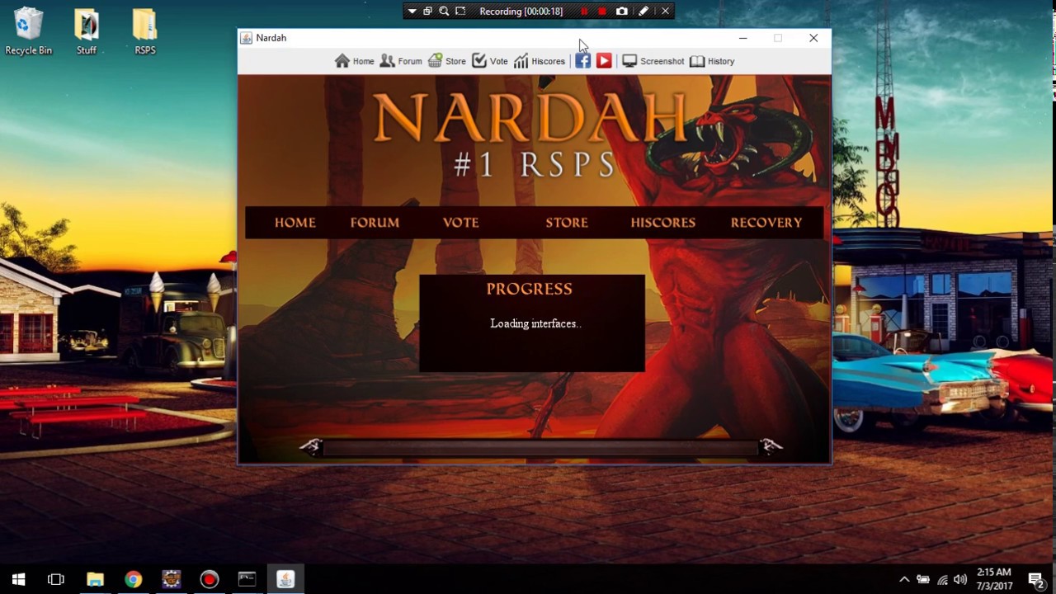Open the Windows Start menu
The height and width of the screenshot is (594, 1056).
click(x=18, y=579)
